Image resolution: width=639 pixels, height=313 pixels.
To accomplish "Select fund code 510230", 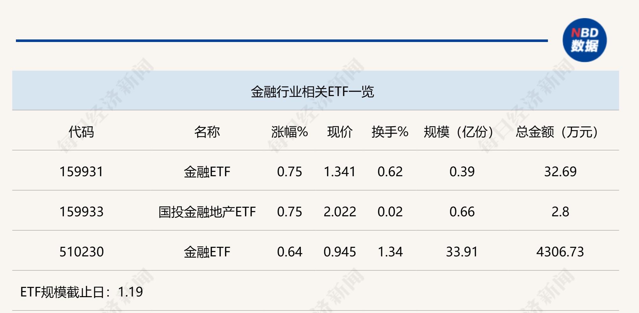I will [x=82, y=252].
